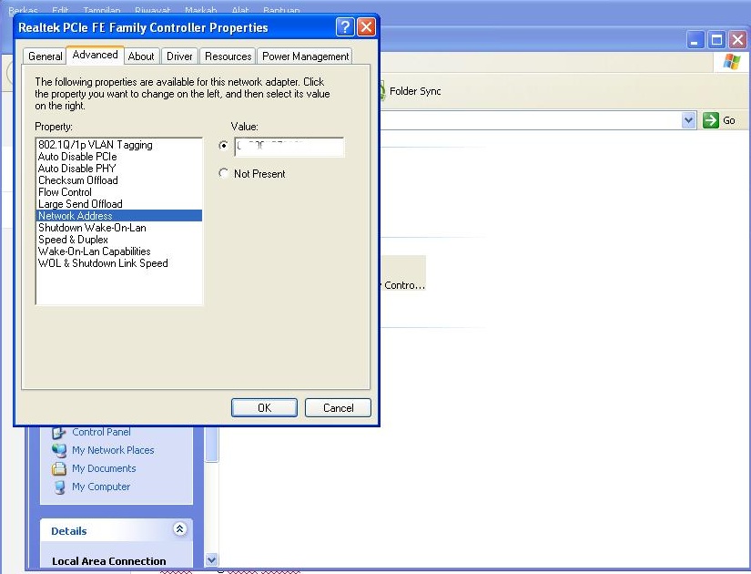Dismiss dialog with Cancel button

tap(338, 407)
